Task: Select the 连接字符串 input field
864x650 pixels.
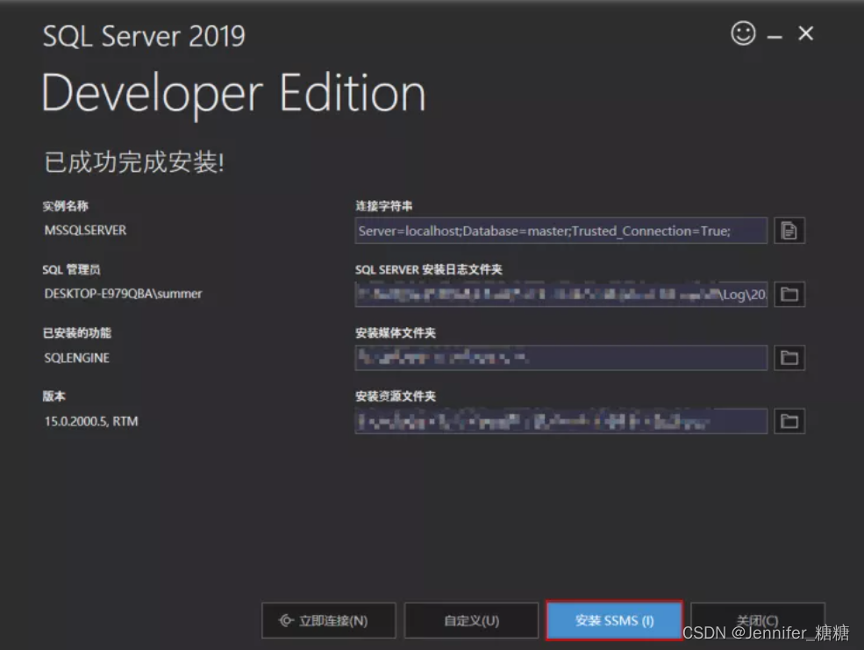Action: coord(561,231)
